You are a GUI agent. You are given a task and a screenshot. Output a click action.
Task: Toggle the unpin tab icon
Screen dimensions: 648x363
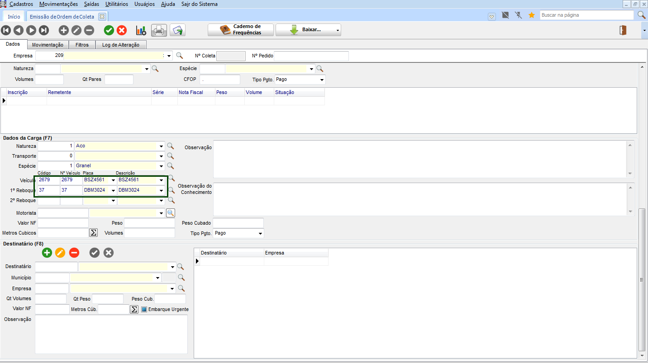click(519, 15)
